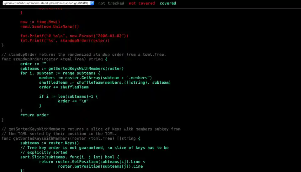Click the 'for i, subteam := range subteams' line

pos(60,73)
